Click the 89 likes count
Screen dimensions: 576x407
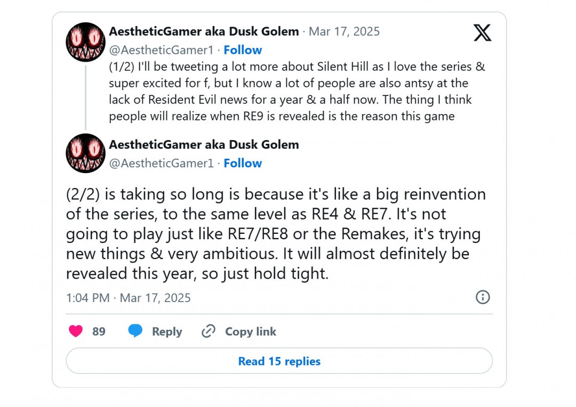(x=99, y=331)
